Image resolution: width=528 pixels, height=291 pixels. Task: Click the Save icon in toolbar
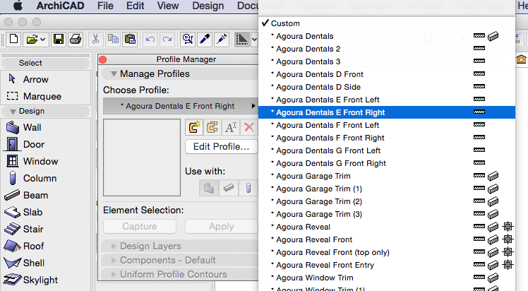[59, 38]
